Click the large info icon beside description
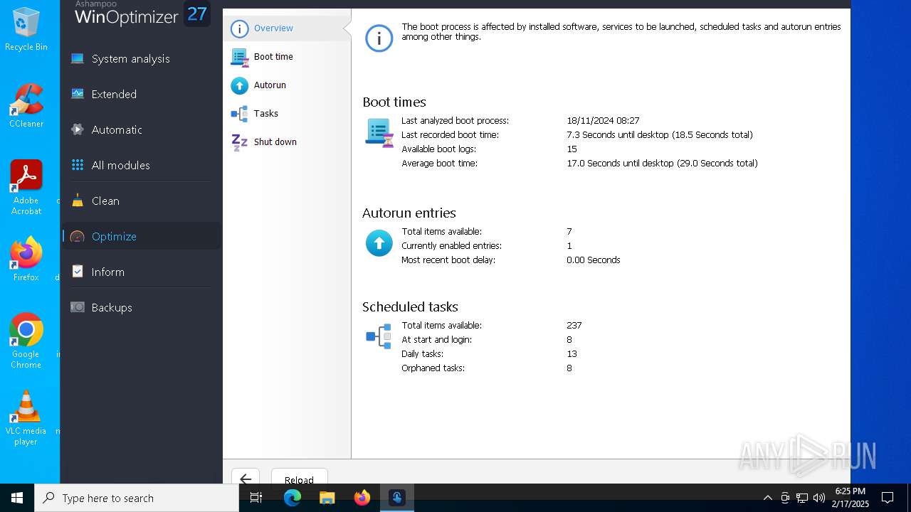 [379, 38]
